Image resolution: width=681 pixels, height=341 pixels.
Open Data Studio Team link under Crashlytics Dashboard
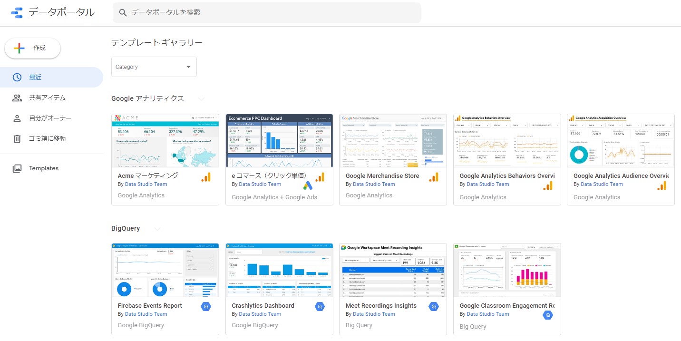click(260, 314)
